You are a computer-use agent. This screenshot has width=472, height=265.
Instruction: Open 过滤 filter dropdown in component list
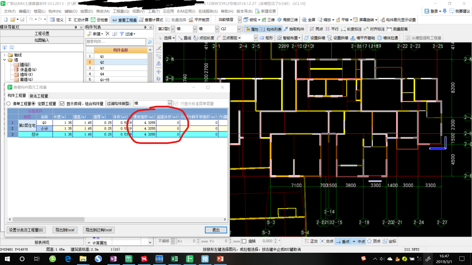(x=127, y=34)
